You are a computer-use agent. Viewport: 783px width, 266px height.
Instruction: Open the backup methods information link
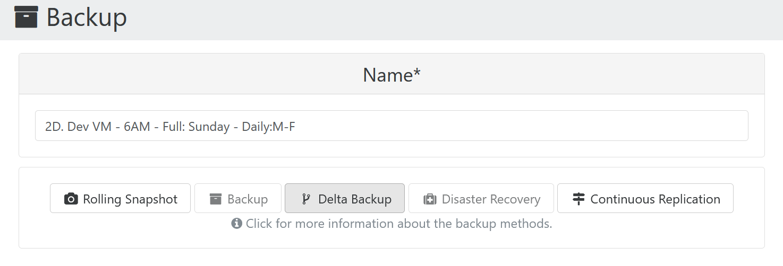tap(392, 224)
